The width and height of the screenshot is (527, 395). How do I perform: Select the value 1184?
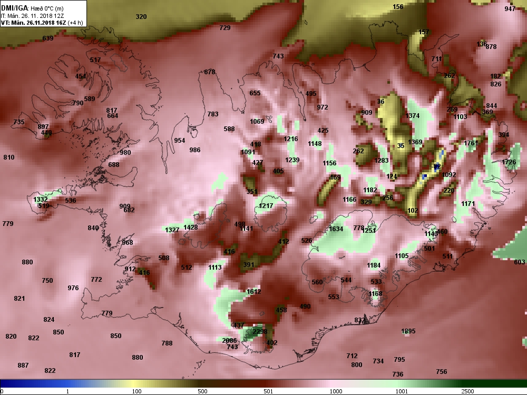[374, 265]
